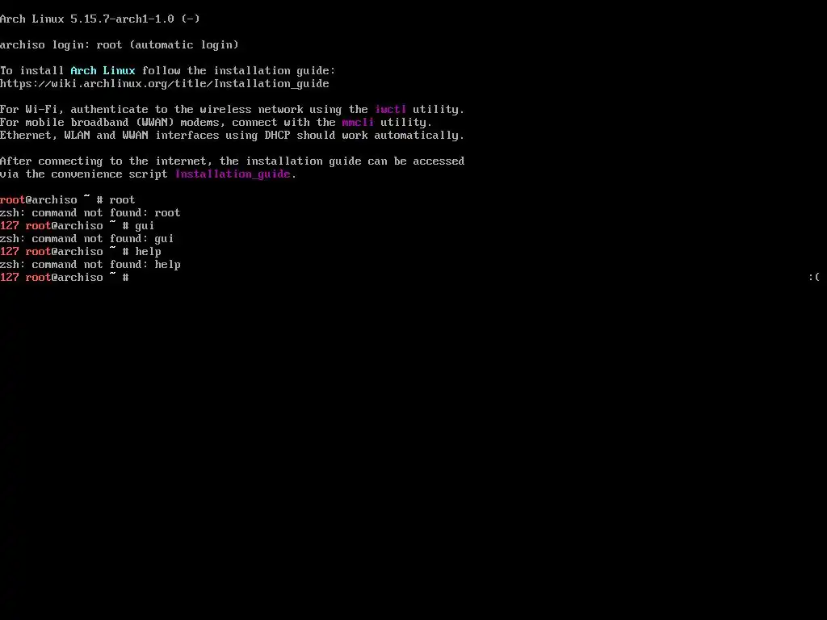Click the 'After connecting to the internet' line
This screenshot has width=827, height=620.
click(x=232, y=161)
